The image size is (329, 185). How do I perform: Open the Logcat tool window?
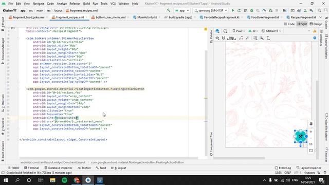[x=119, y=168]
